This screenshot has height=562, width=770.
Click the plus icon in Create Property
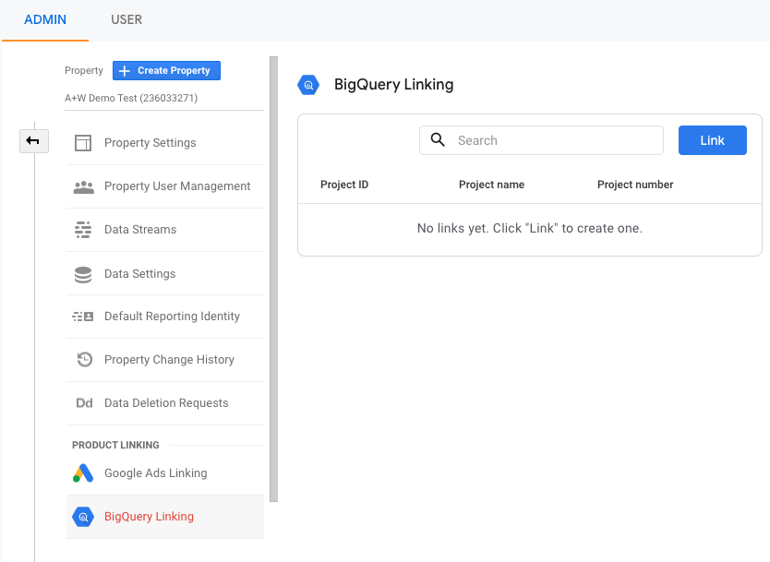pyautogui.click(x=125, y=71)
